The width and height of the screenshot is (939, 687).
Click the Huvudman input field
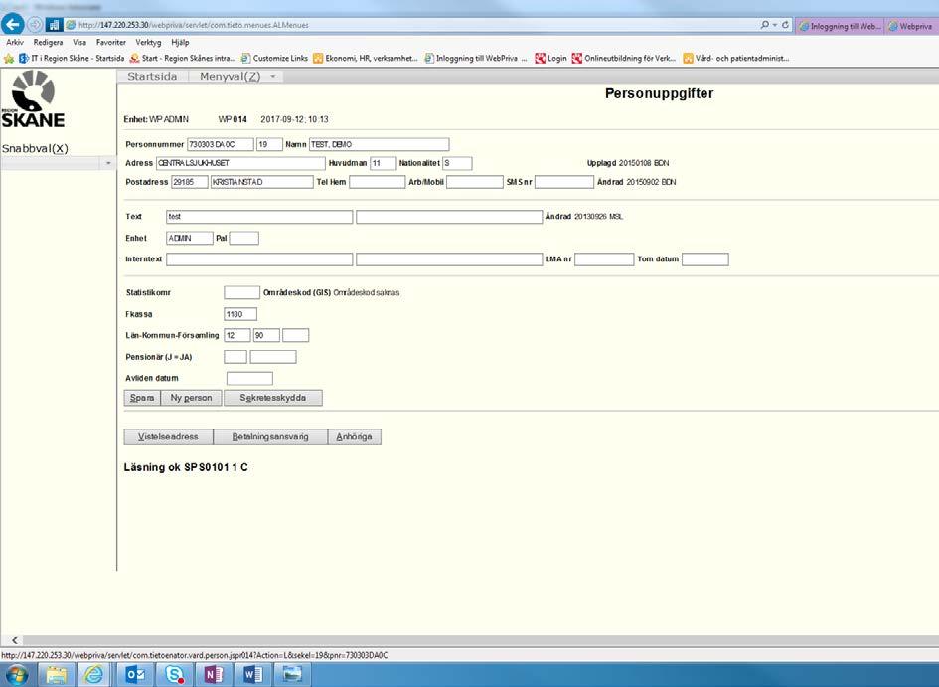pos(383,163)
